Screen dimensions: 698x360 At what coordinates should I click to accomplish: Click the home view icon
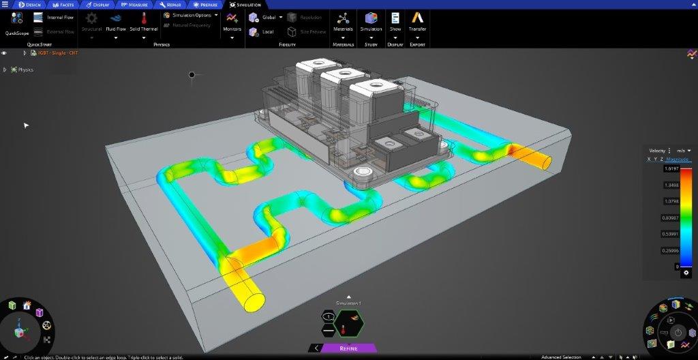tap(27, 305)
